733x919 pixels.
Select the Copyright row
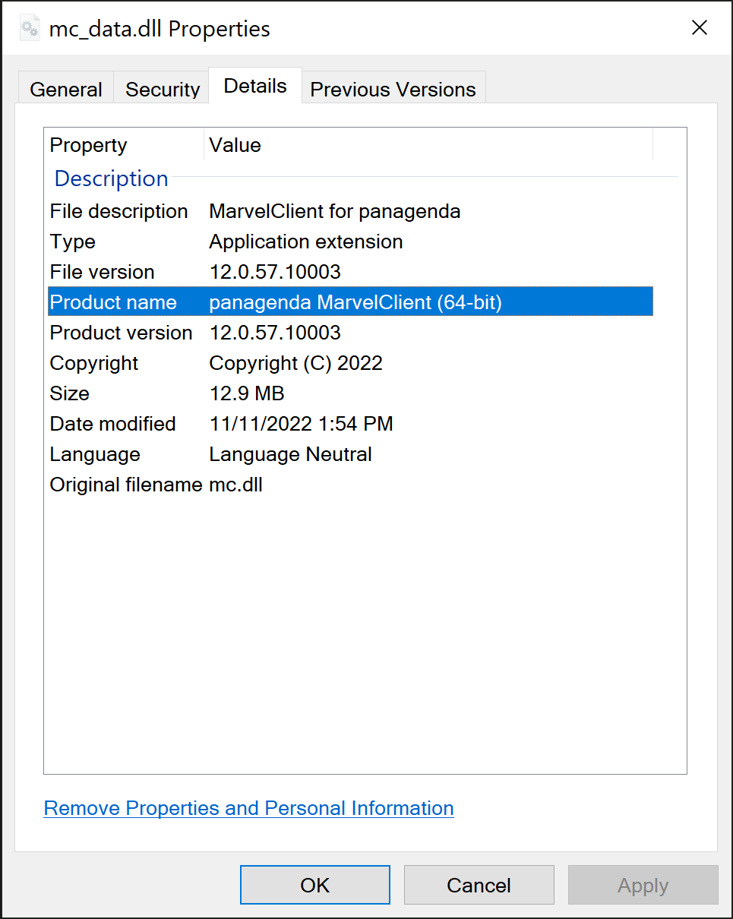(350, 363)
